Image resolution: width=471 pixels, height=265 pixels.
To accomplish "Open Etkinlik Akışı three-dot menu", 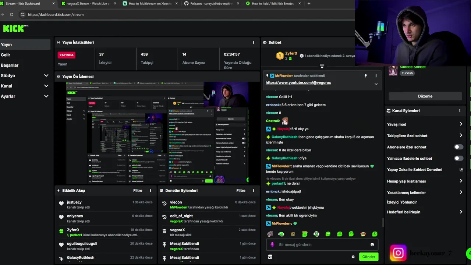I will [150, 191].
